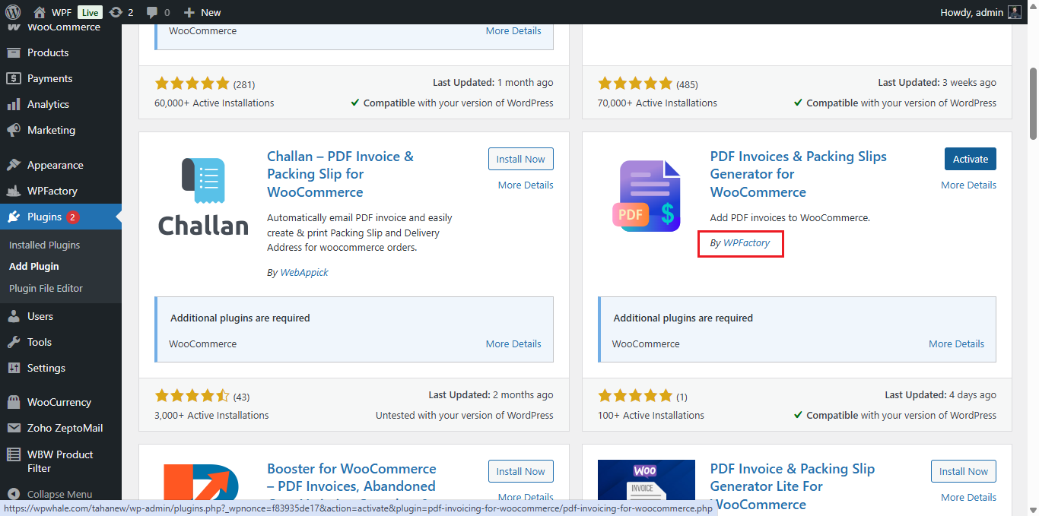Open the Plugins sidebar menu
The image size is (1039, 516).
[44, 217]
